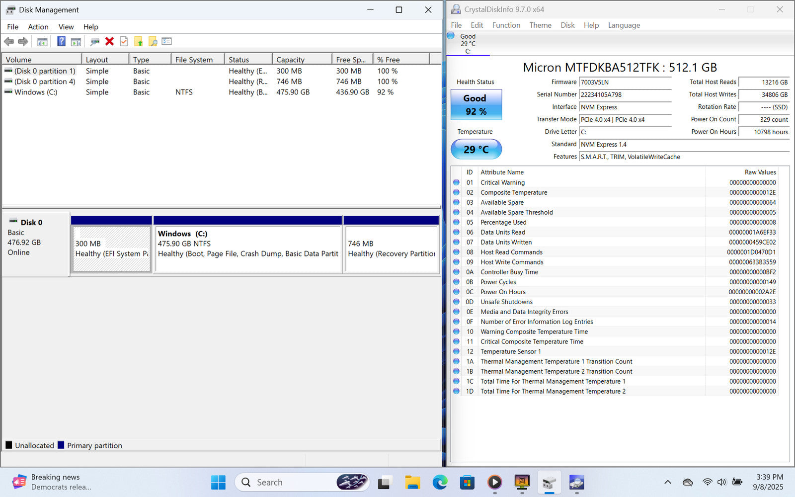Click the status orb for Unsafe Shutdowns row
795x497 pixels.
(456, 302)
